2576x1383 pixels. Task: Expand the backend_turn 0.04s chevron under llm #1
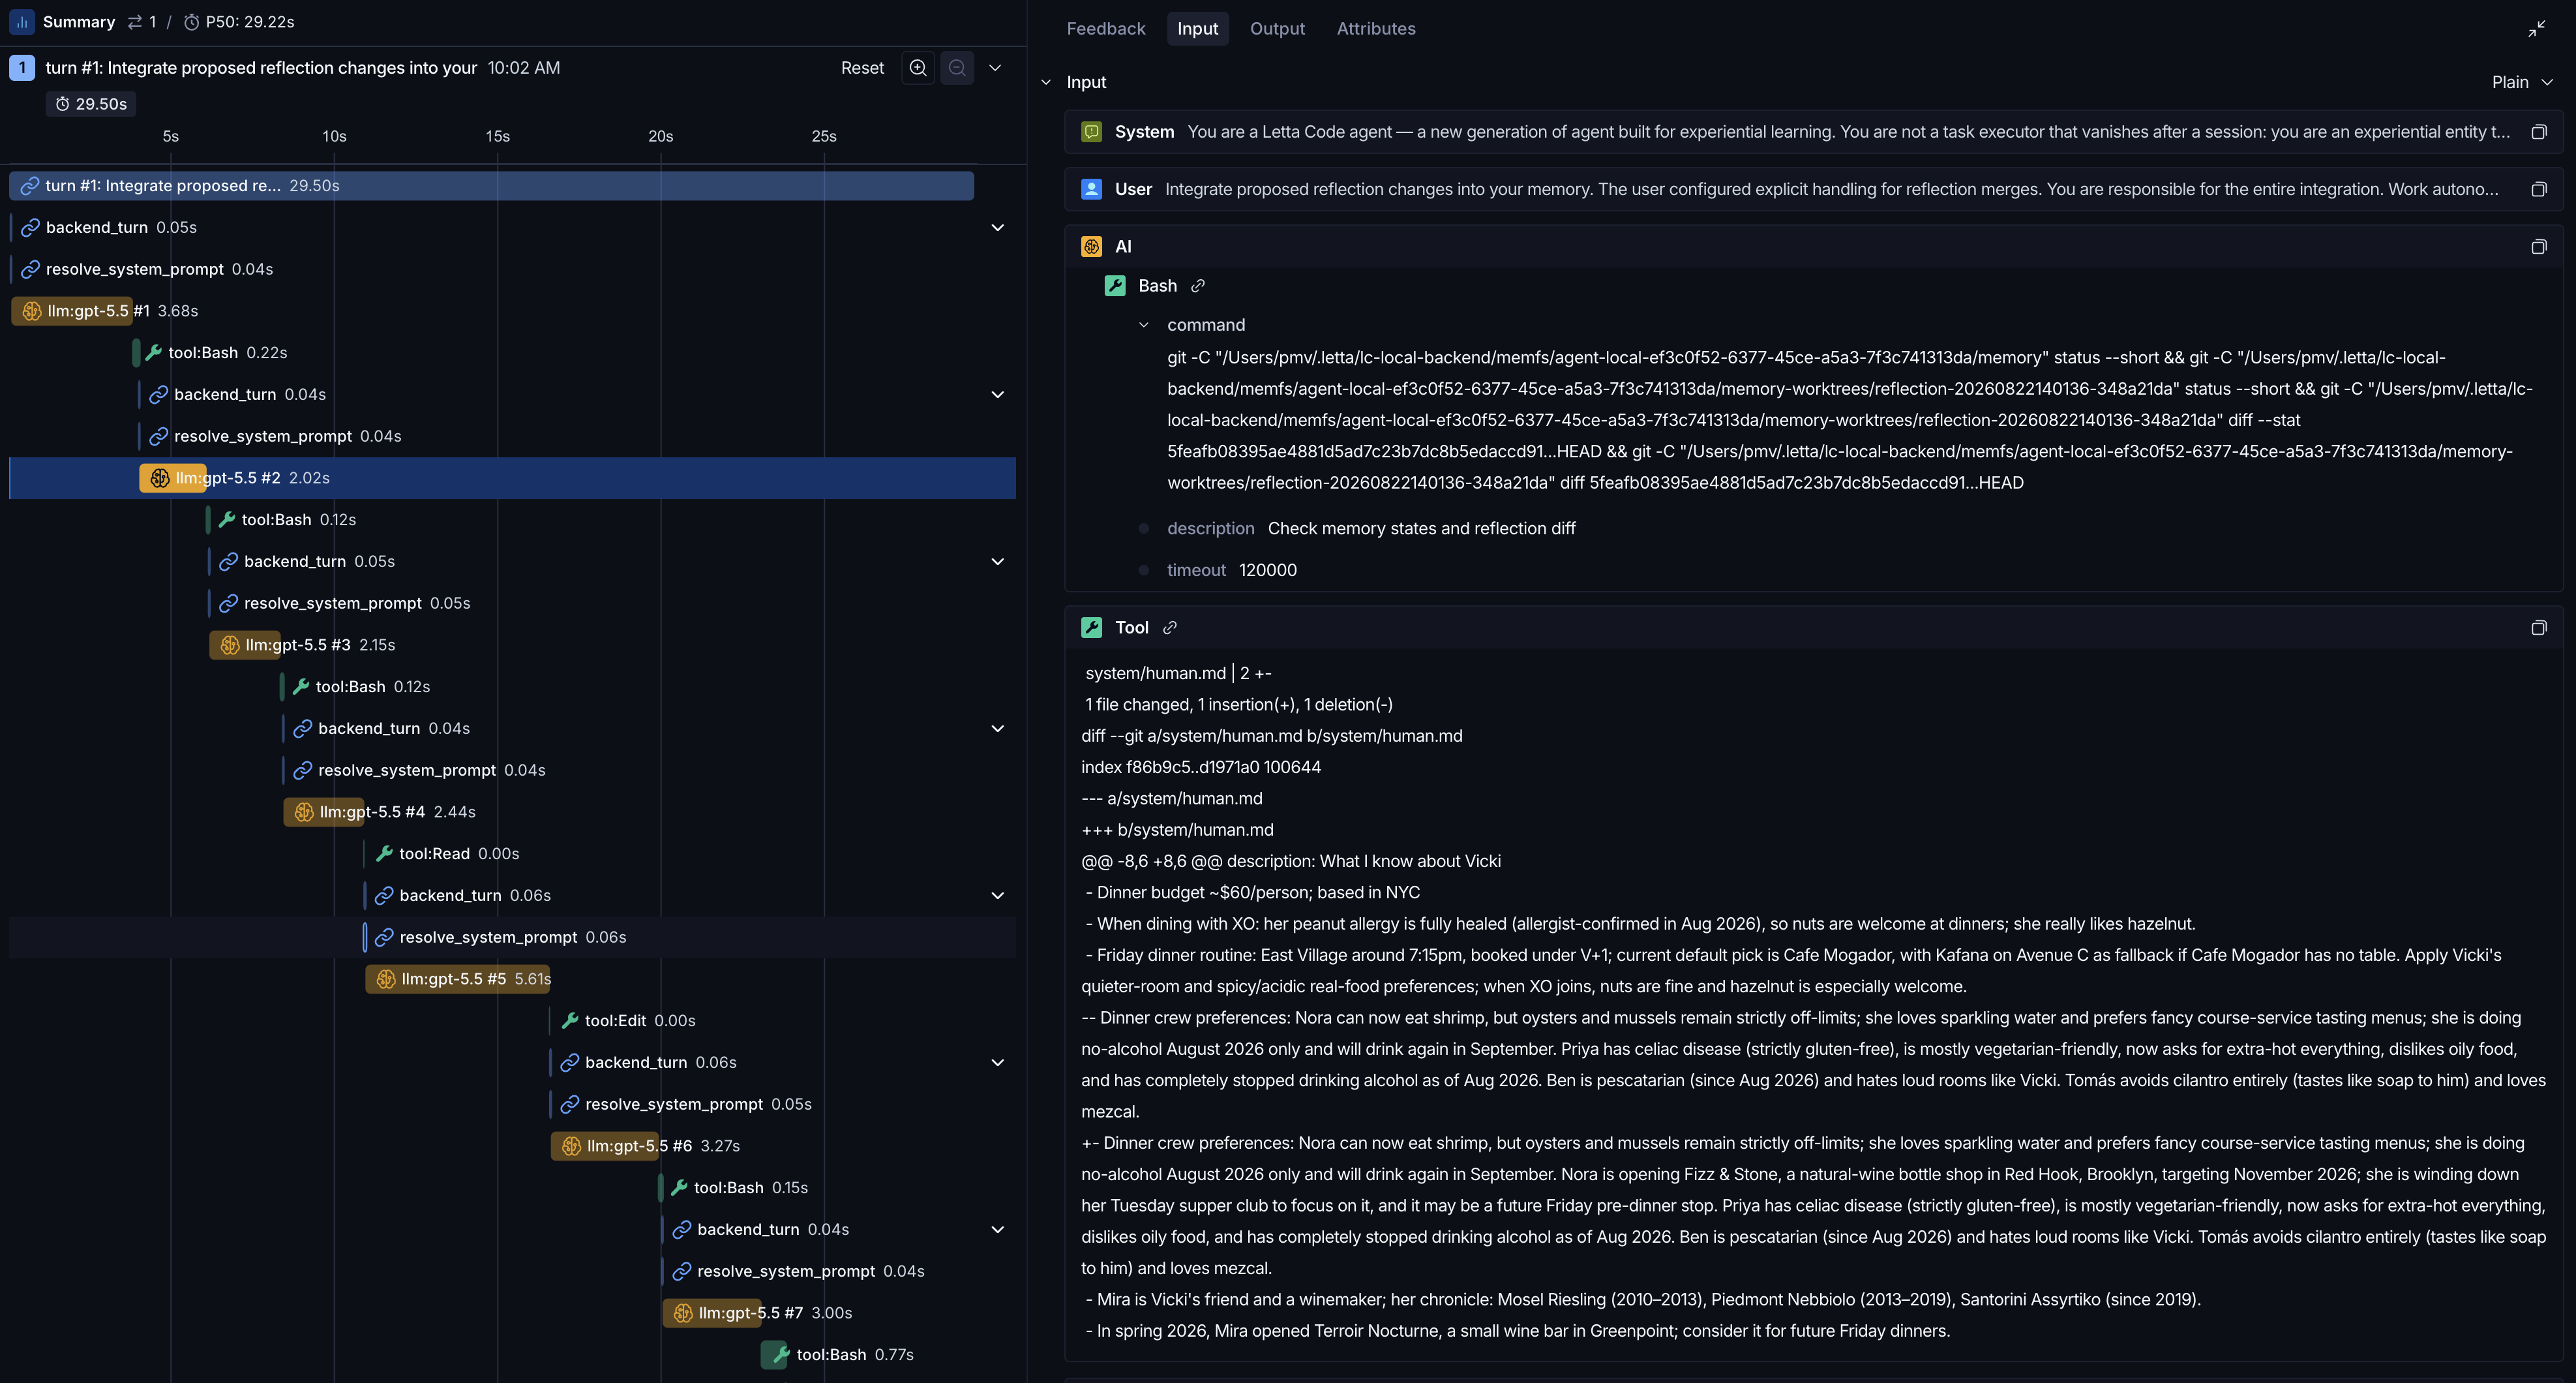(997, 395)
